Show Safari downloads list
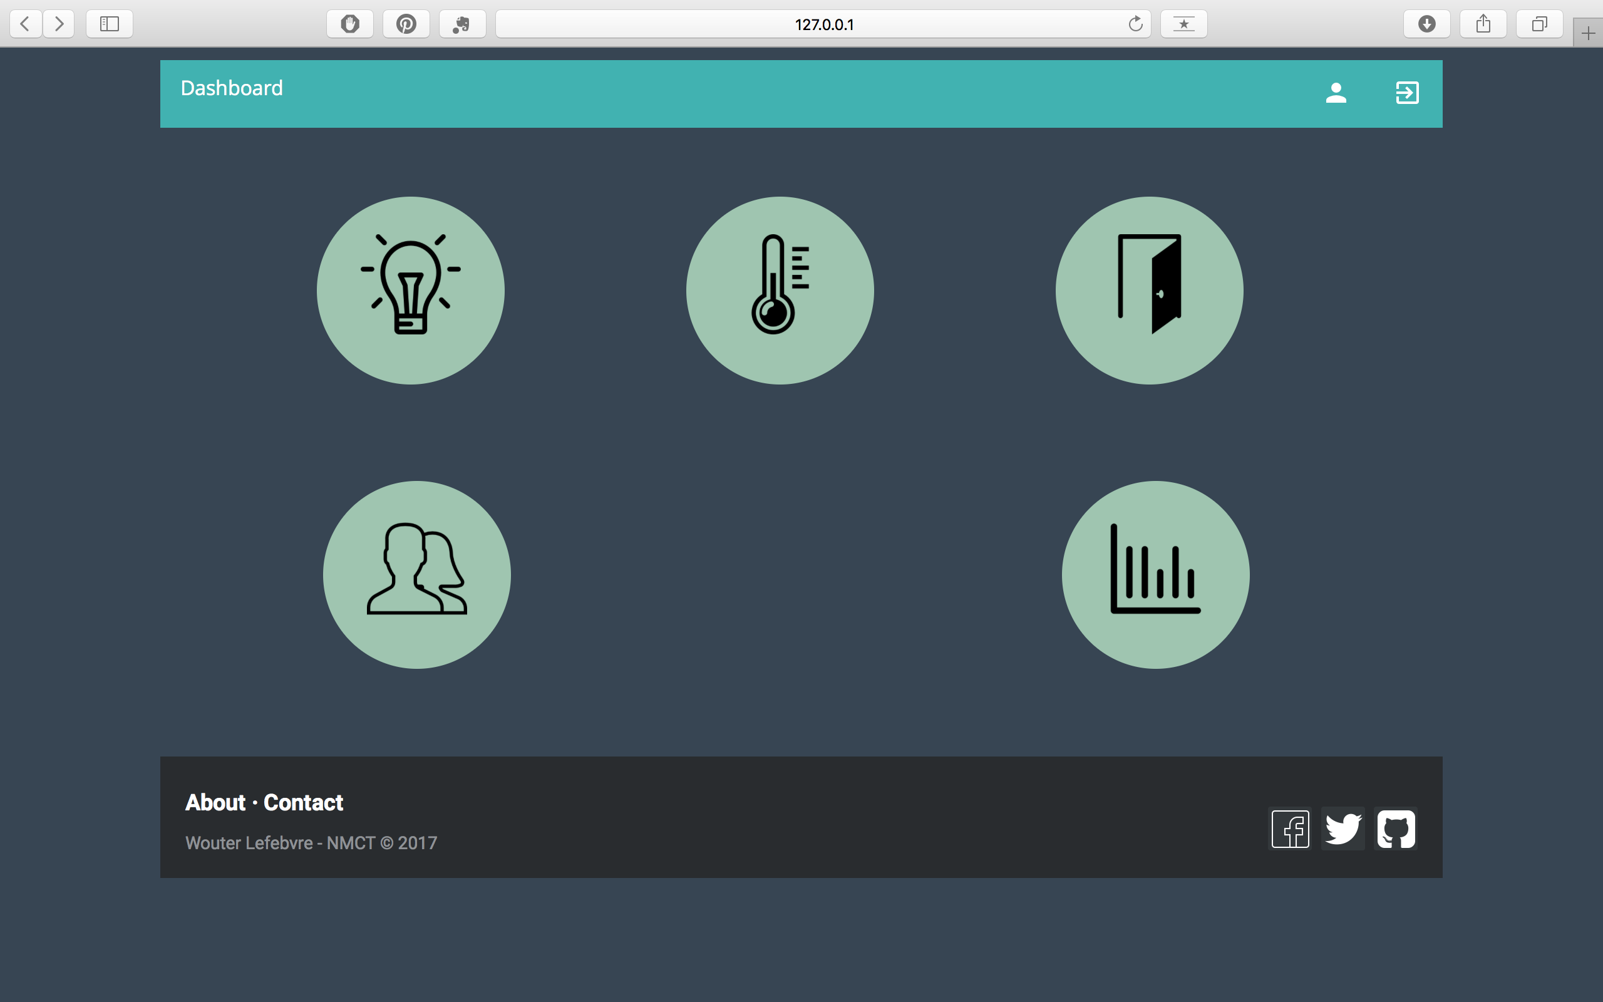The image size is (1603, 1002). [x=1427, y=24]
